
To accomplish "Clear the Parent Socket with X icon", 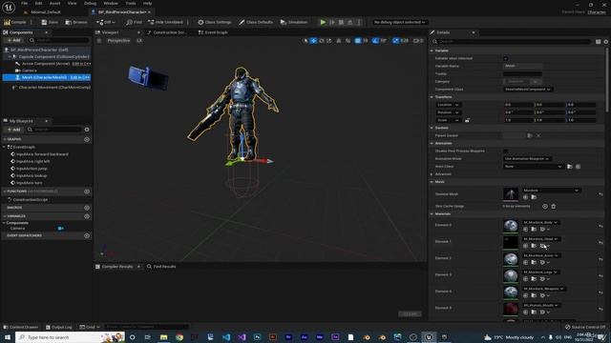I will [538, 135].
